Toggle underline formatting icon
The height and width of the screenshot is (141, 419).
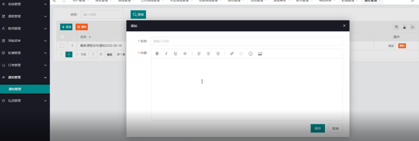[176, 53]
